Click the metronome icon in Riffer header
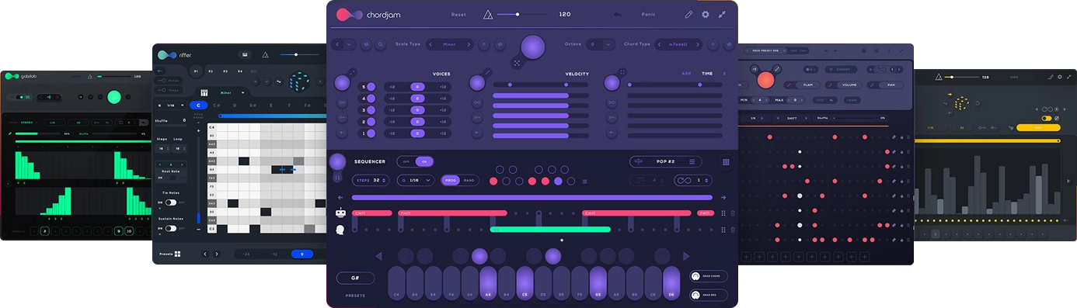Screen dimensions: 1077x308 (x=265, y=55)
